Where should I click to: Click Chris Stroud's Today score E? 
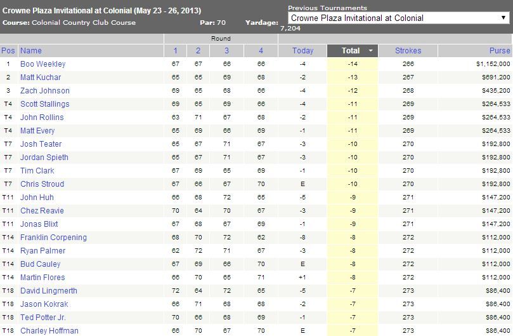click(x=302, y=184)
